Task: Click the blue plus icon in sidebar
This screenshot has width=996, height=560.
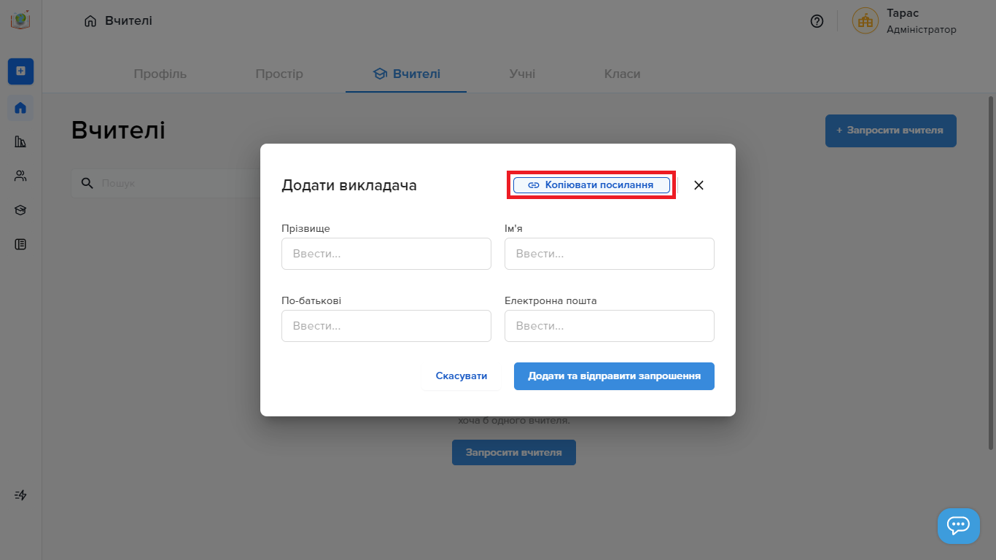Action: pos(20,71)
